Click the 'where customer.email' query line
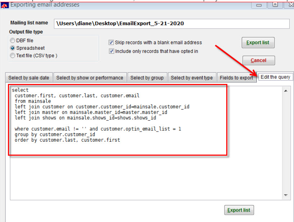294x222 pixels. pos(98,129)
